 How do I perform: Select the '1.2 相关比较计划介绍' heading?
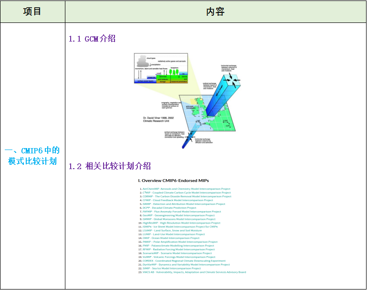[110, 166]
